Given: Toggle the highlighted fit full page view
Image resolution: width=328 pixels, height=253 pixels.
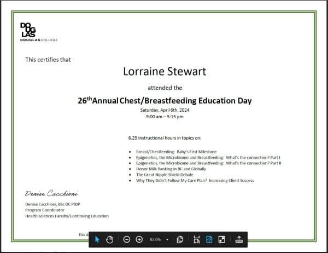Looking at the screenshot, I should 209,239.
